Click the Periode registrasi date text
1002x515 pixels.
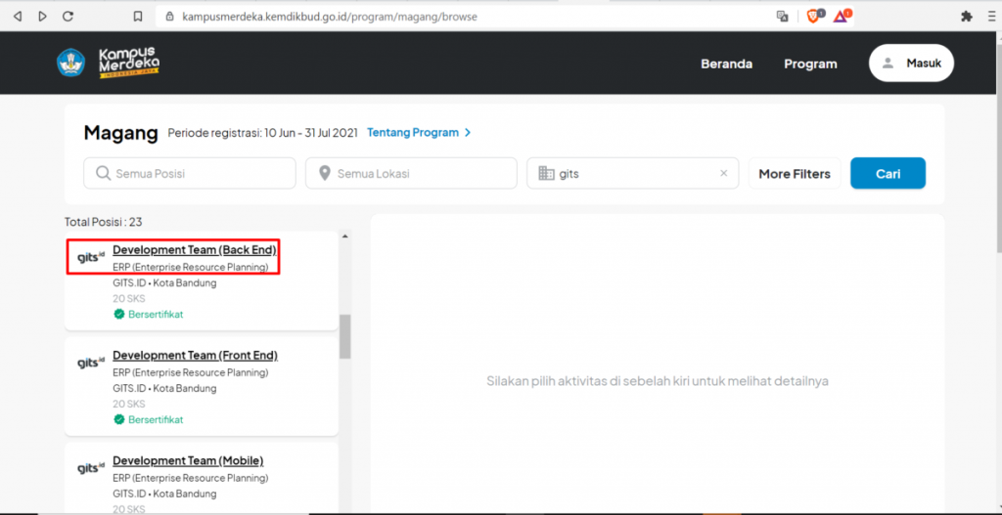click(264, 133)
